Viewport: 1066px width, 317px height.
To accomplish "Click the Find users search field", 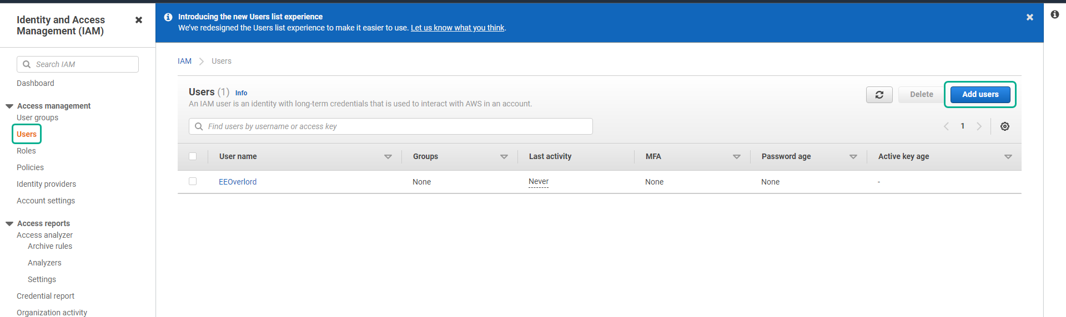I will coord(394,126).
